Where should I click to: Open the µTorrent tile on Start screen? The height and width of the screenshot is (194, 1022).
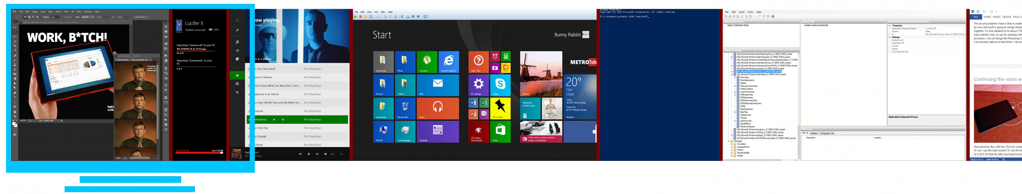tap(427, 62)
